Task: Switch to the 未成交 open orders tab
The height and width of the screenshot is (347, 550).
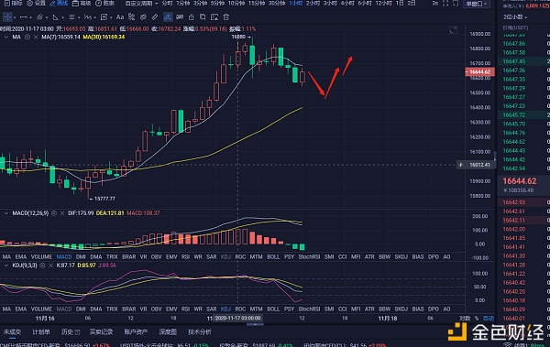Action: pos(12,331)
